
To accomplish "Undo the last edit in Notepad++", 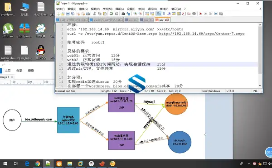I will coord(112,14).
